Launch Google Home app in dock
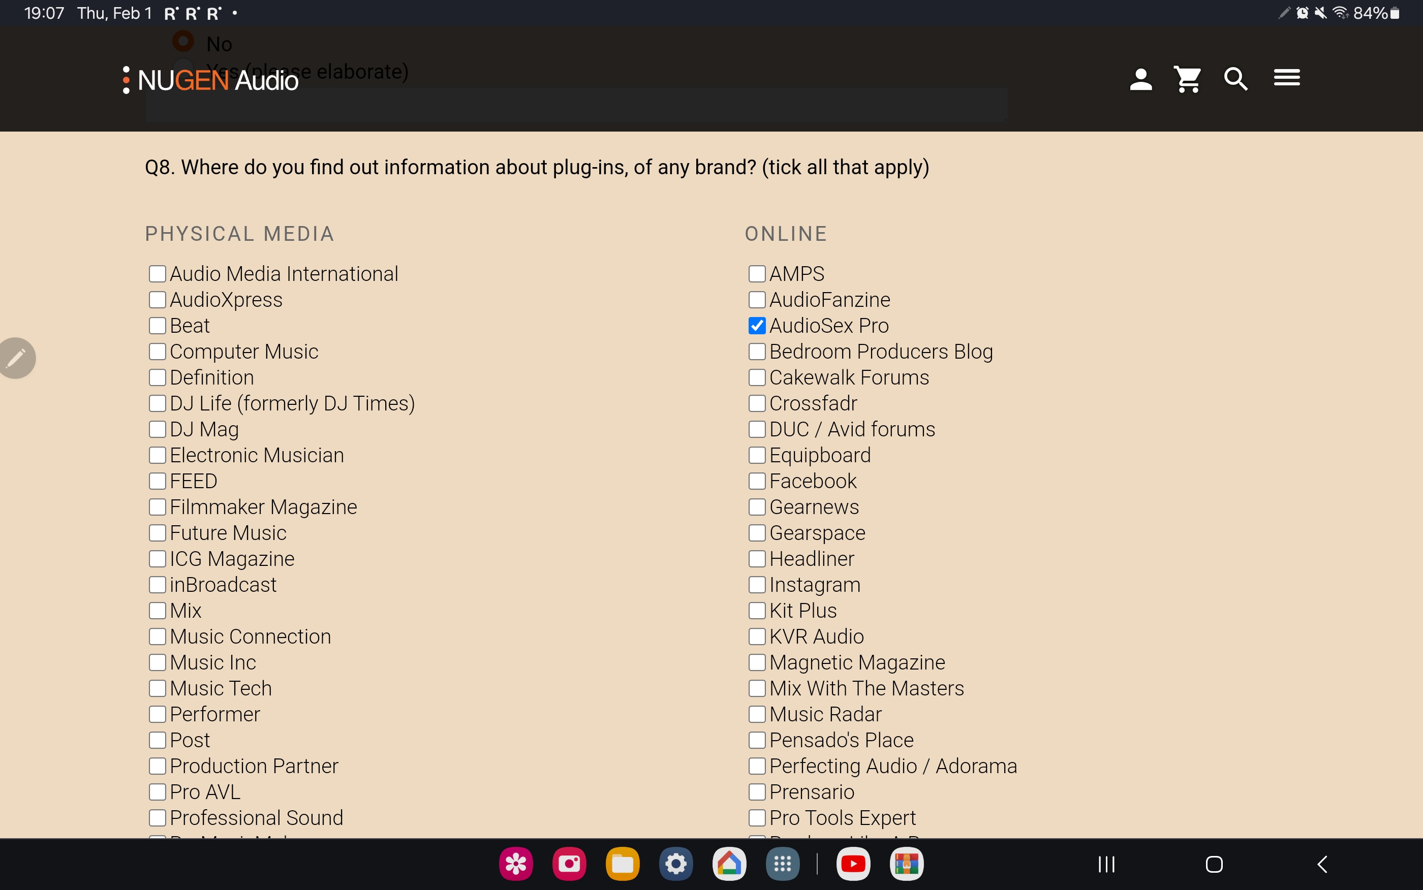 (x=729, y=864)
